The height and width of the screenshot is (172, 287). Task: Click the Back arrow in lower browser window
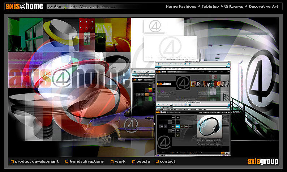(x=158, y=105)
